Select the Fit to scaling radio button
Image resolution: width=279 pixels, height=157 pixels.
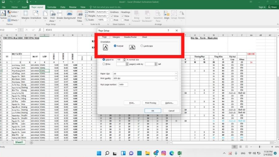click(104, 64)
